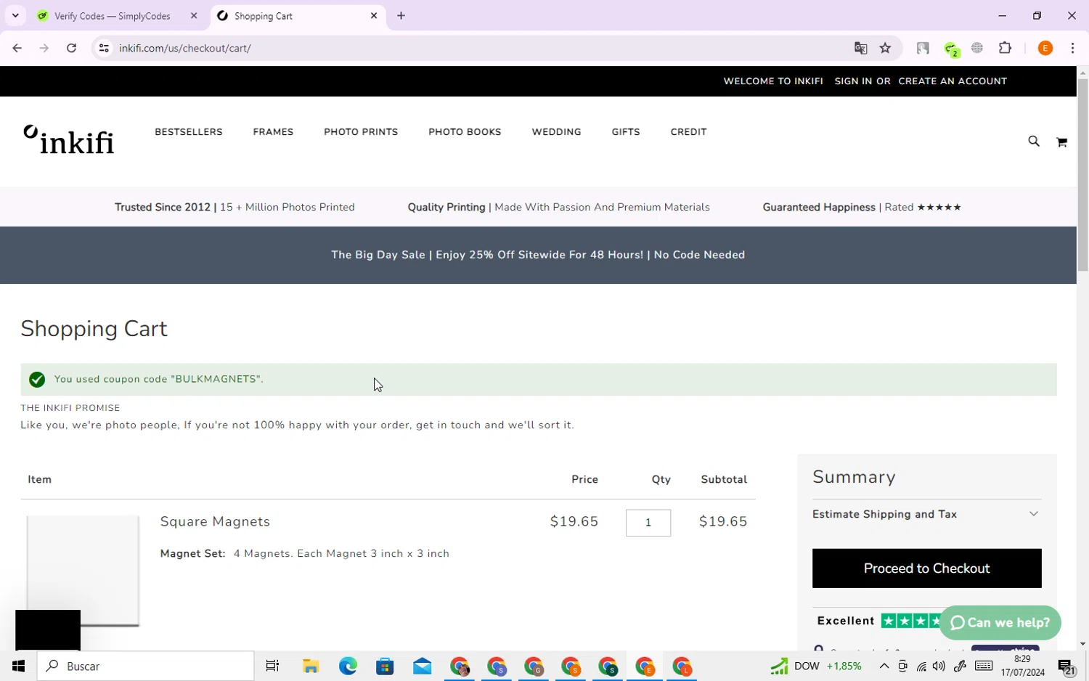Open the GIFTS menu

pyautogui.click(x=626, y=132)
